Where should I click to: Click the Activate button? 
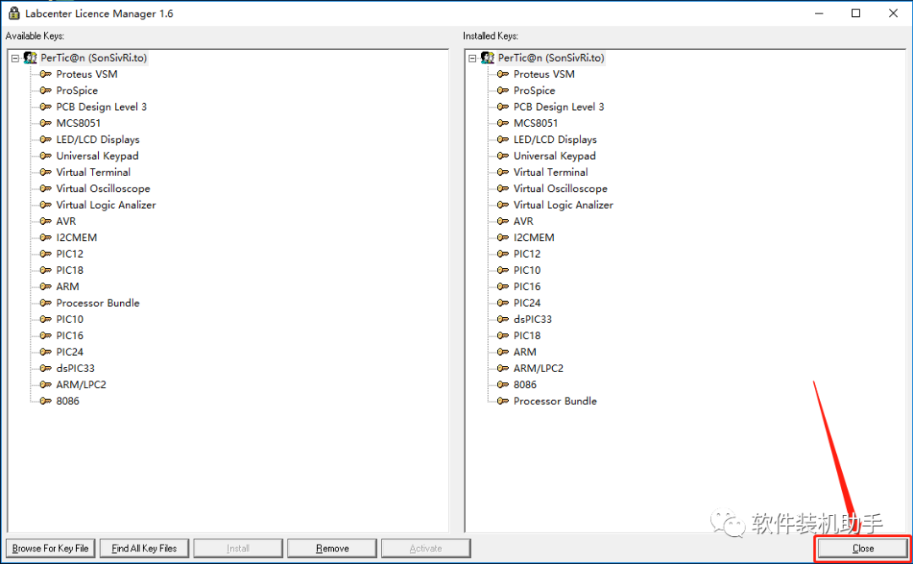pos(426,548)
